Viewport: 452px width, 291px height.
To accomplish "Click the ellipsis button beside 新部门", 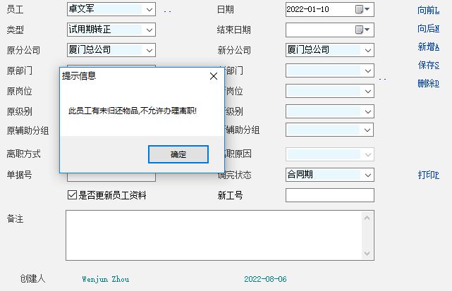I will [382, 79].
